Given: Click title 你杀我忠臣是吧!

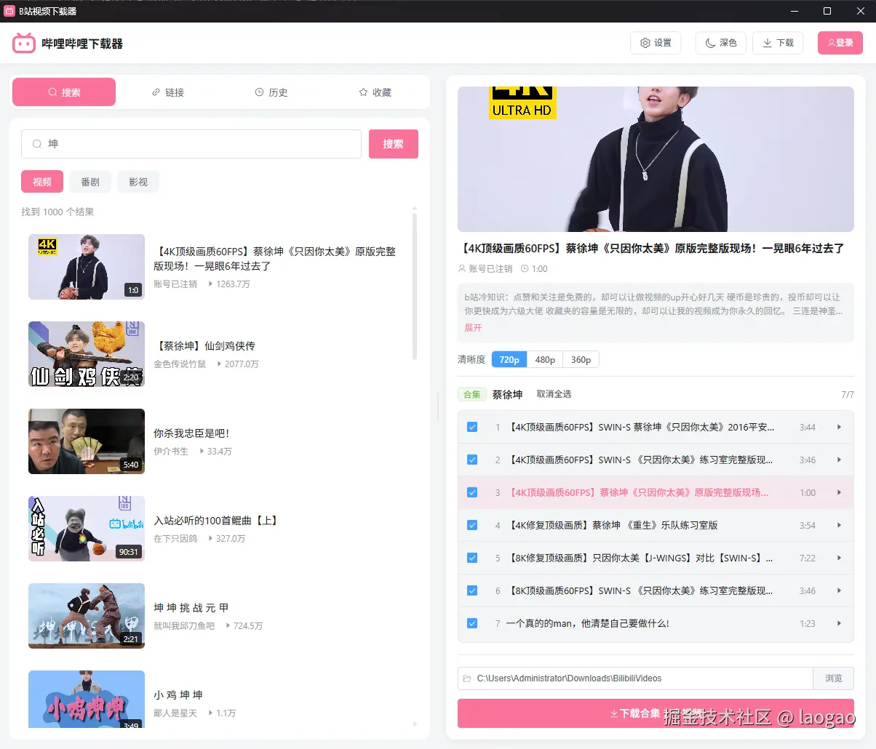Looking at the screenshot, I should click(191, 433).
